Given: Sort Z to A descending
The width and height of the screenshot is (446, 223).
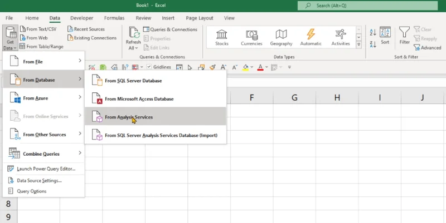Looking at the screenshot, I should click(x=373, y=44).
